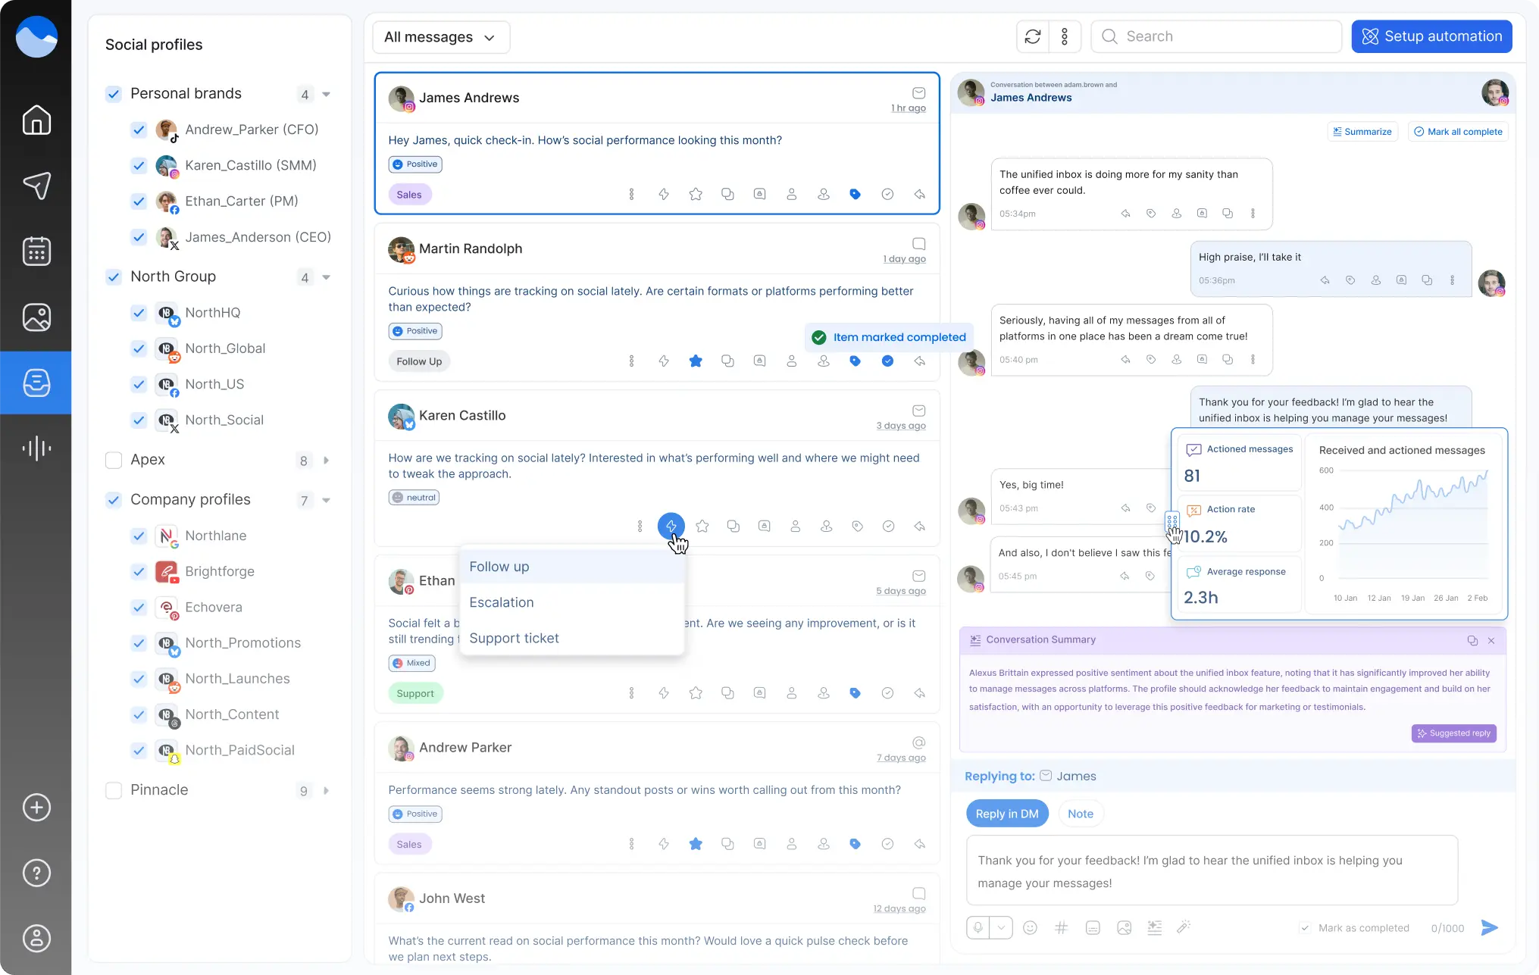Uncheck the North_Social profile checkbox

click(139, 420)
